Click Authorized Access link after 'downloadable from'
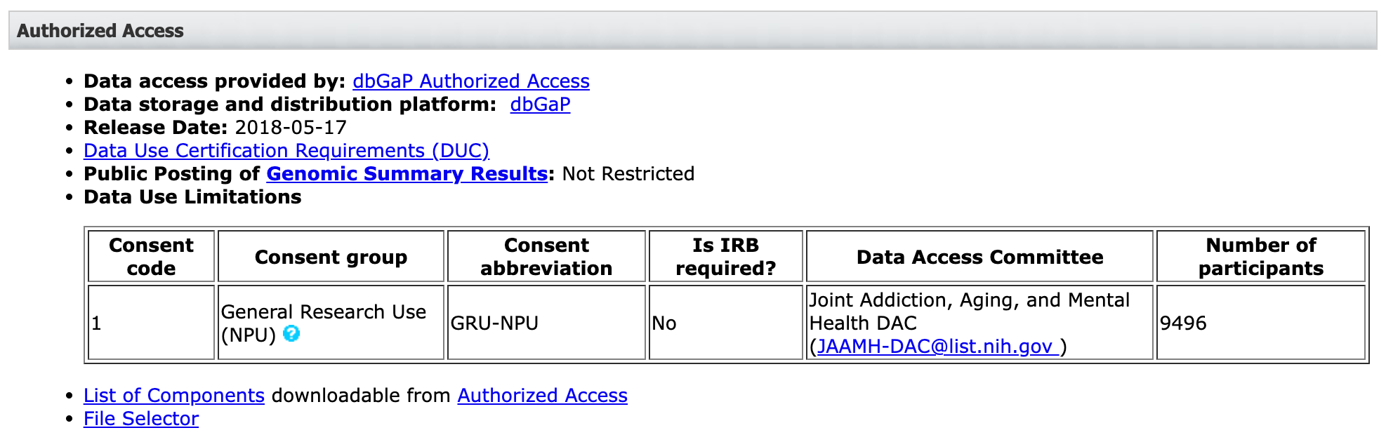Screen dimensions: 1386x442 pyautogui.click(x=542, y=396)
